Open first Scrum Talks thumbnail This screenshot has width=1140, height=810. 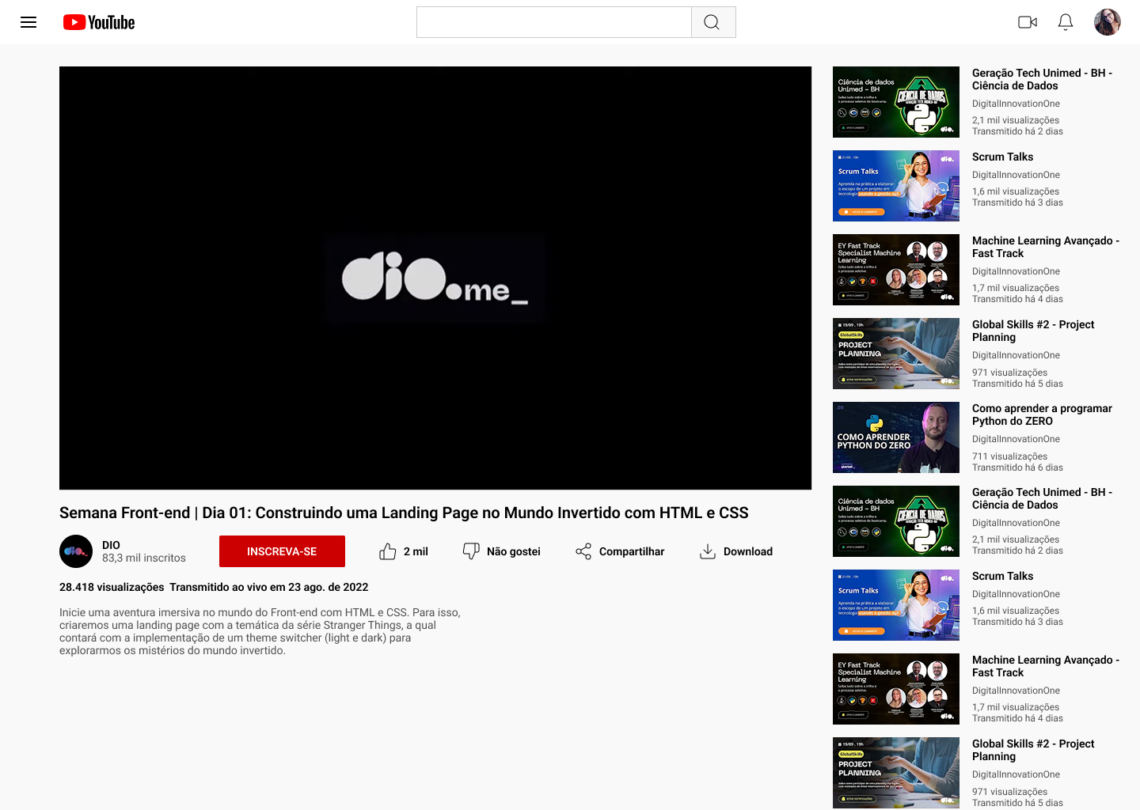(x=896, y=186)
